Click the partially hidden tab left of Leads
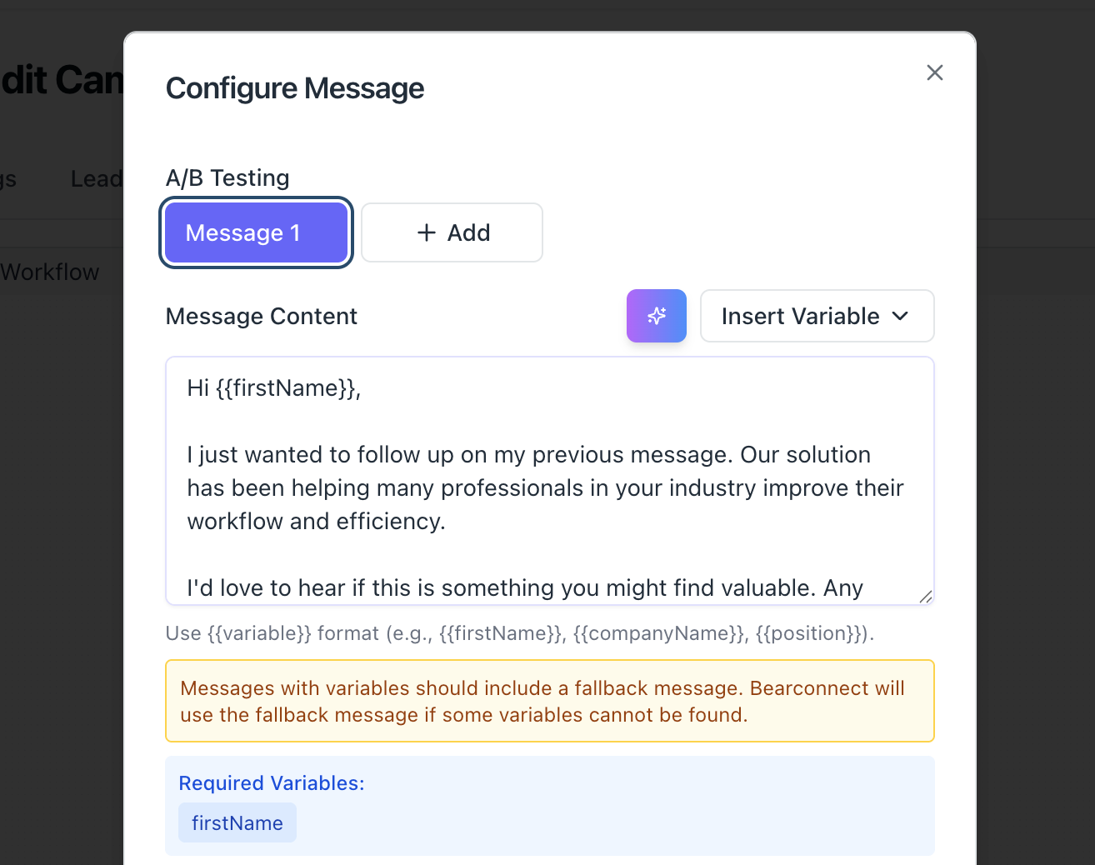The image size is (1095, 865). point(8,179)
